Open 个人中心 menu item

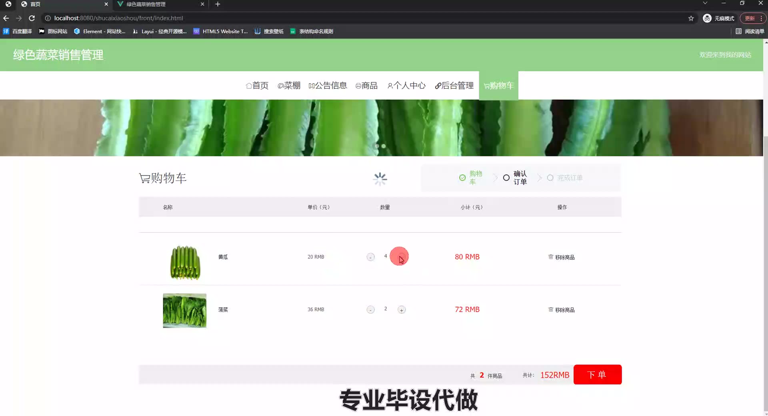(406, 86)
